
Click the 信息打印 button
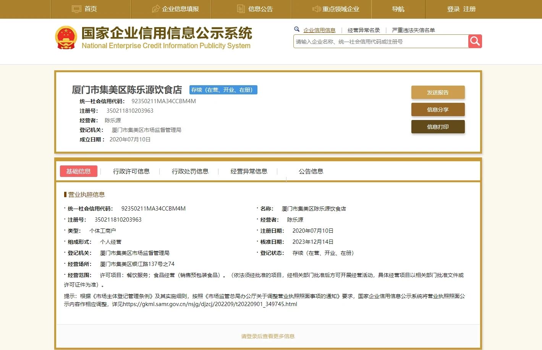[x=438, y=127]
